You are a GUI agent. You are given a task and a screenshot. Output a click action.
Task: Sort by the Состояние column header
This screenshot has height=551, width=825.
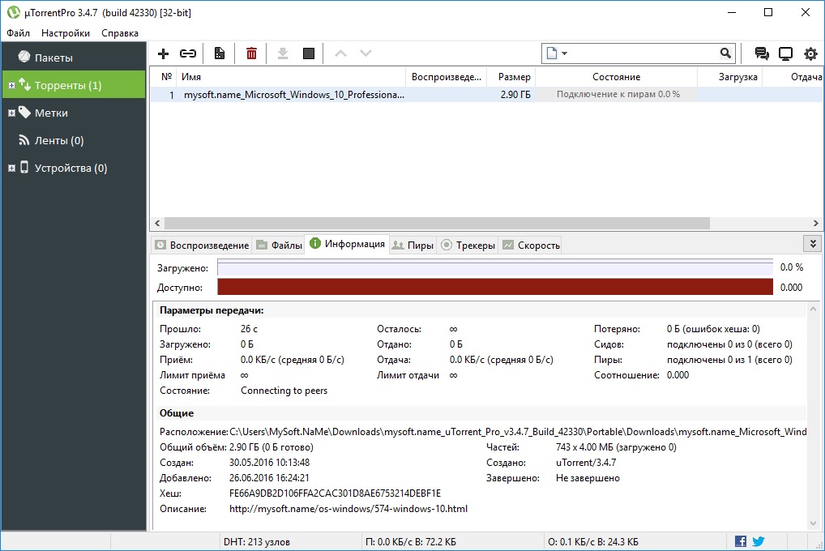pos(616,77)
